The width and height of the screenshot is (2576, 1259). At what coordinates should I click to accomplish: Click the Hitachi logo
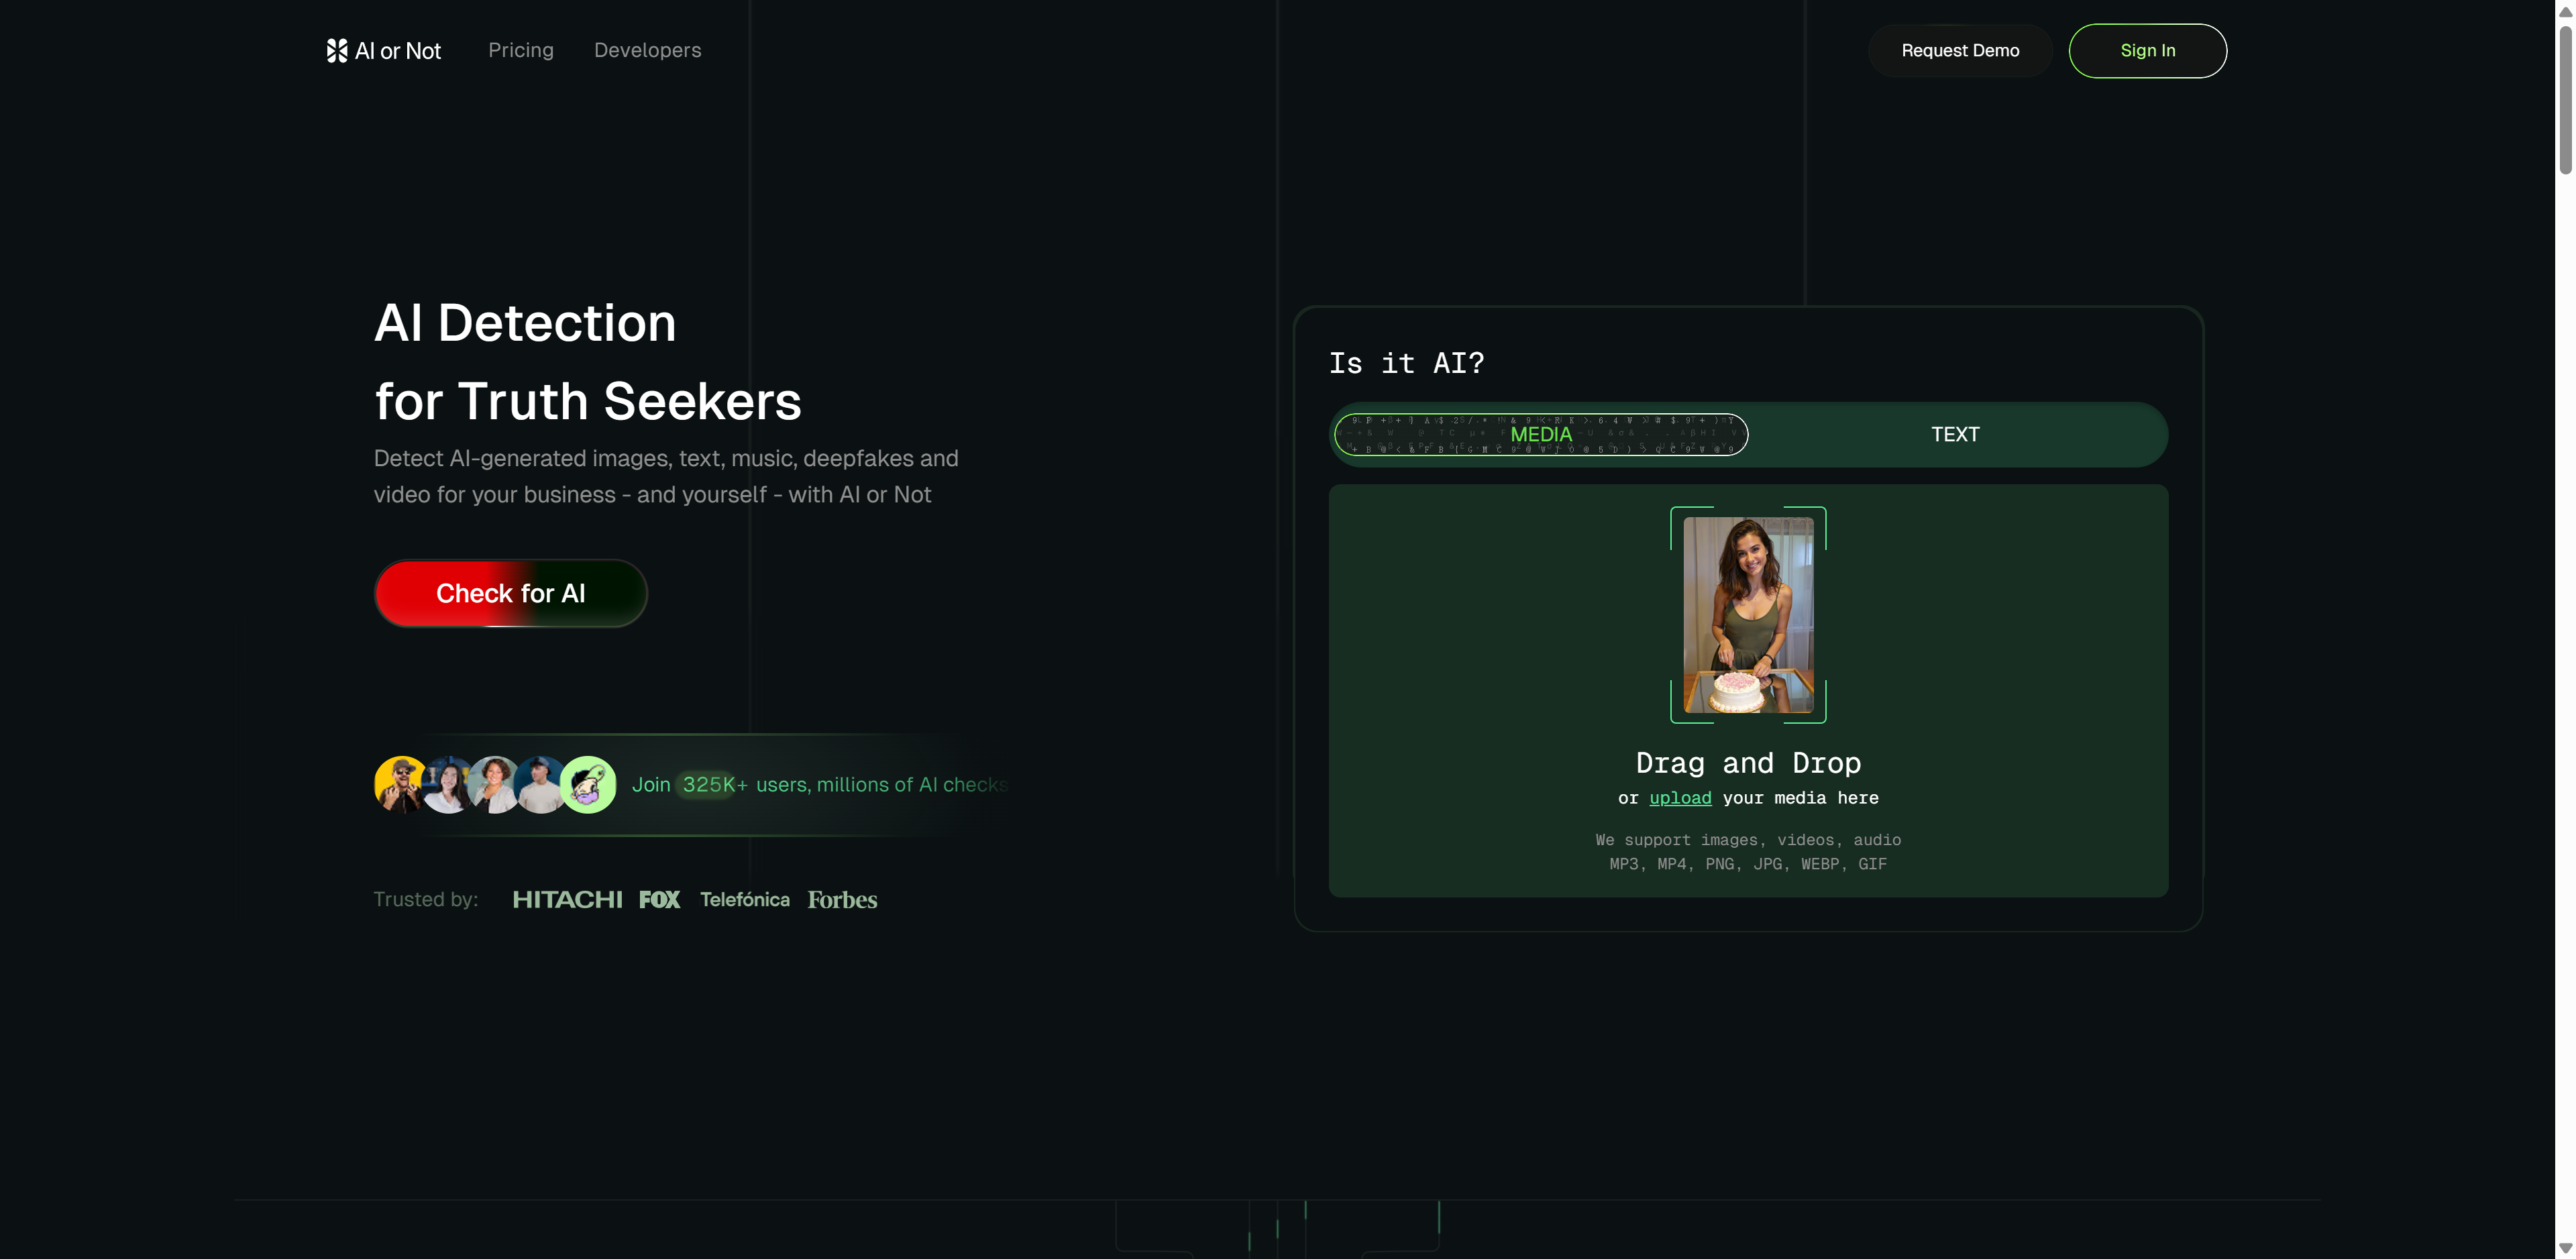pyautogui.click(x=567, y=899)
